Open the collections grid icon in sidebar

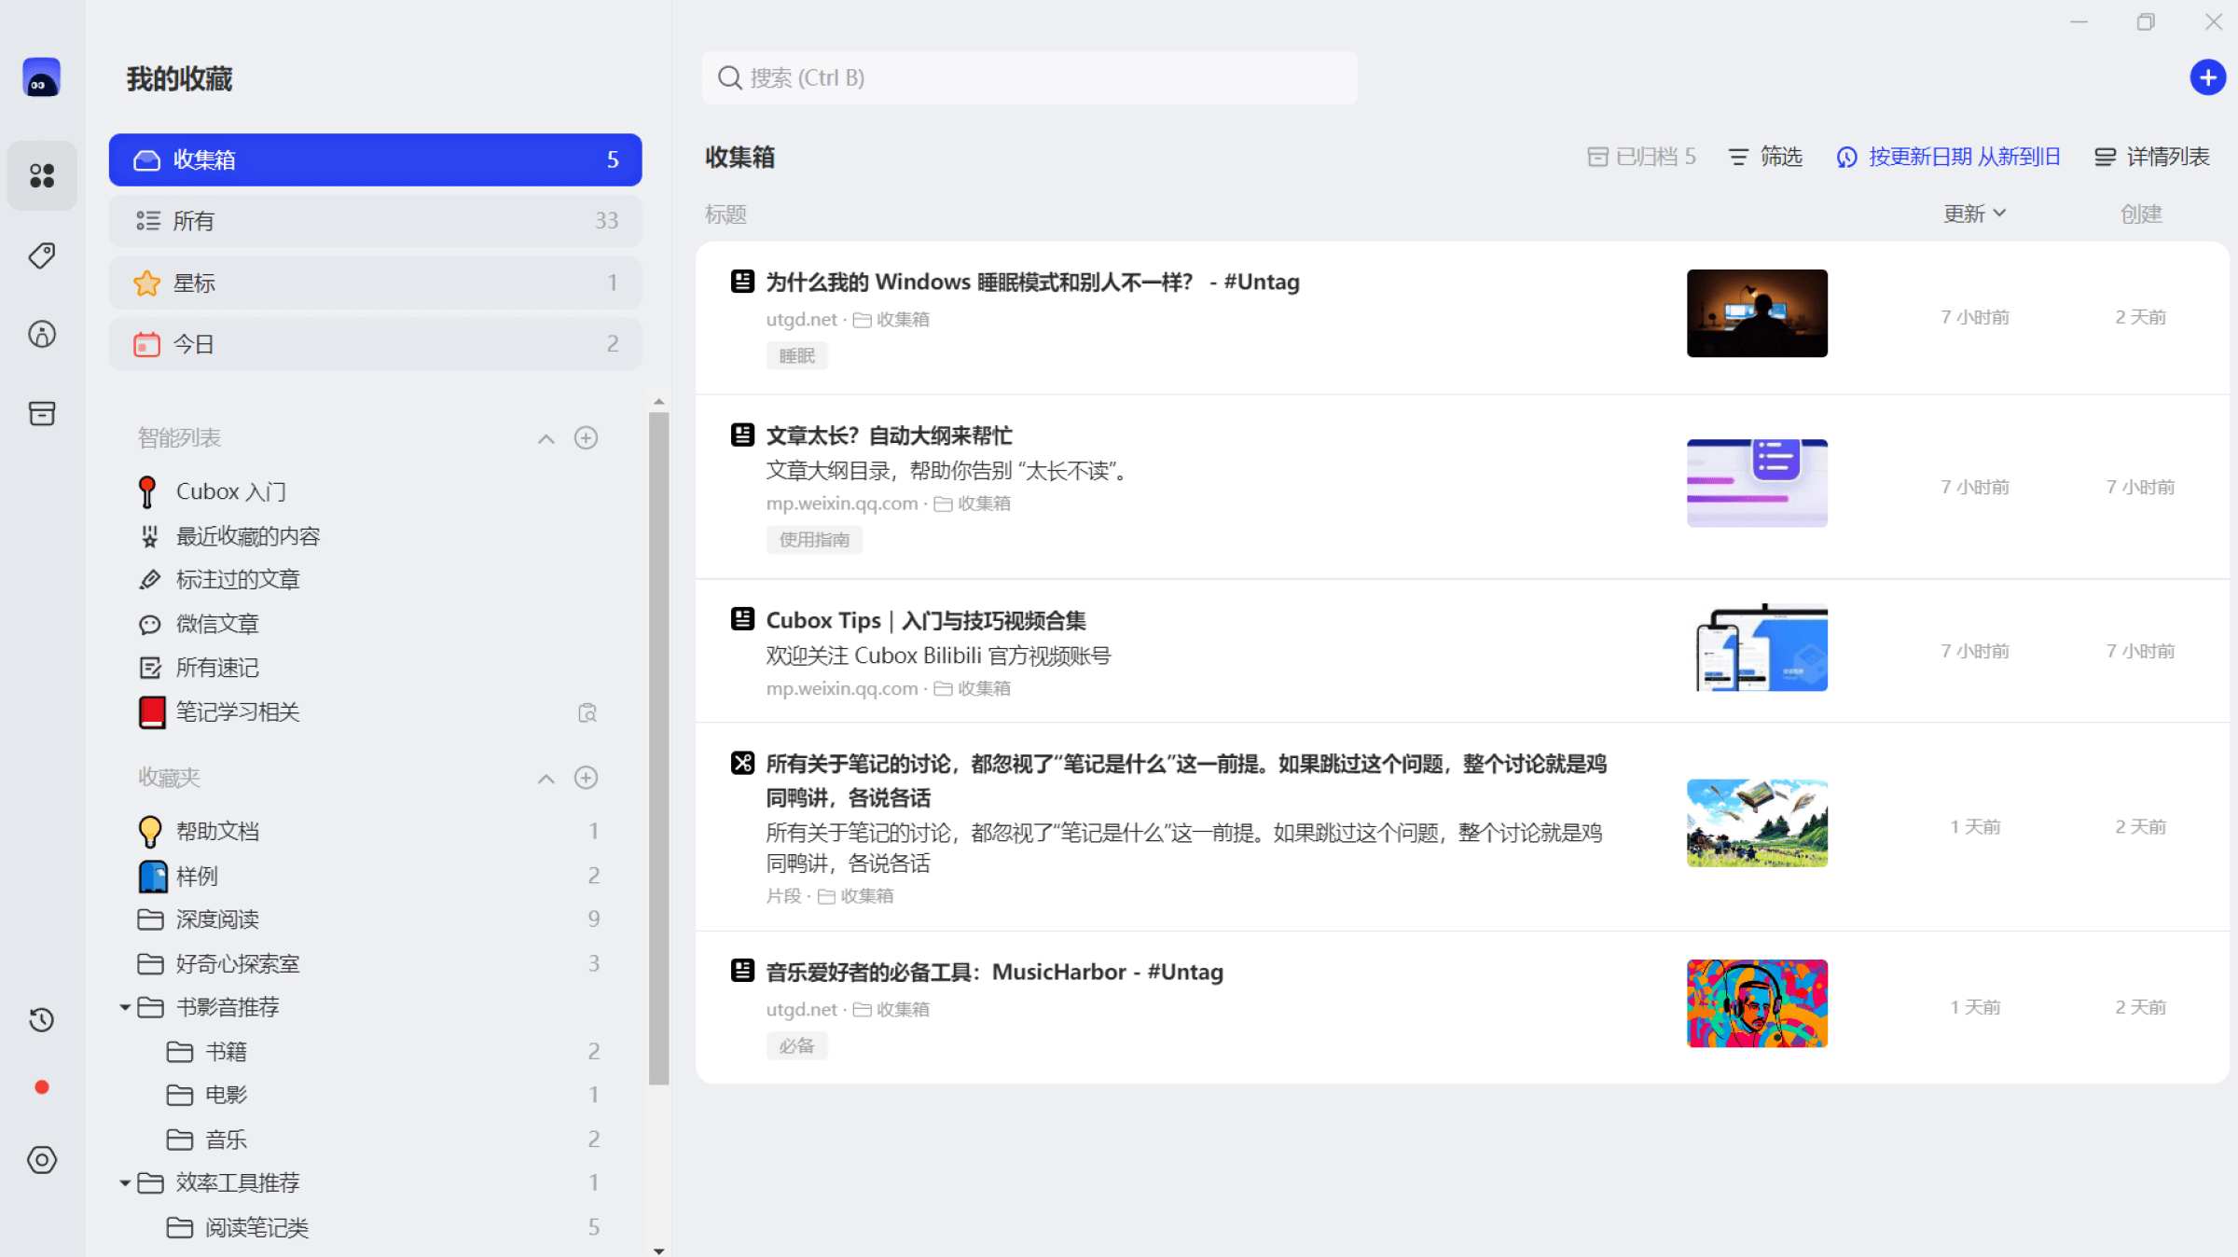(41, 175)
